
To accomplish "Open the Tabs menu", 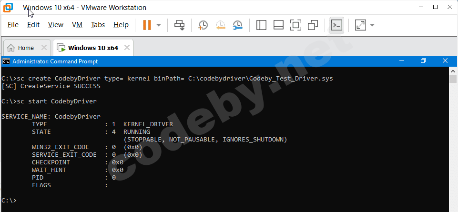I will click(x=98, y=25).
